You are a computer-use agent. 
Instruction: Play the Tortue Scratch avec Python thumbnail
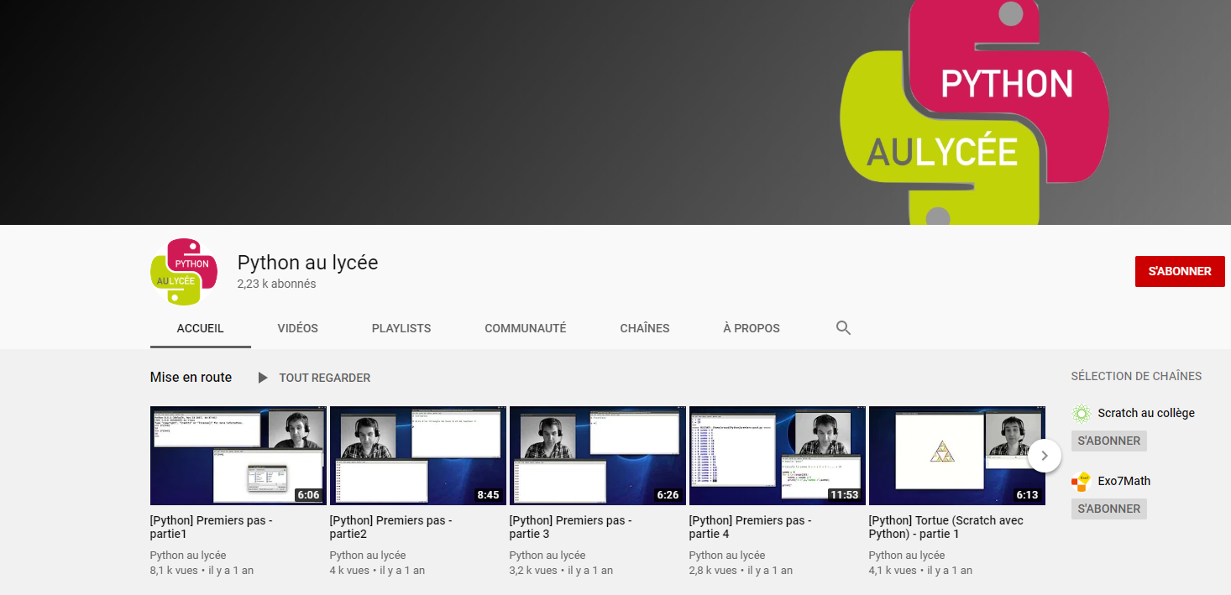point(957,456)
